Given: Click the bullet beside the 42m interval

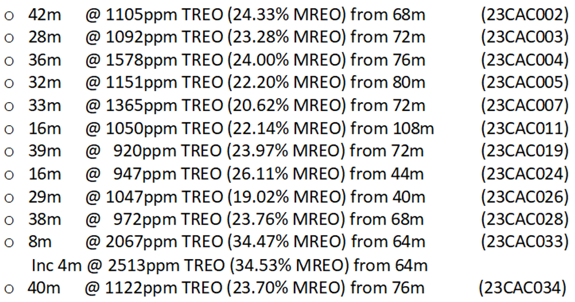Looking at the screenshot, I should (x=9, y=15).
